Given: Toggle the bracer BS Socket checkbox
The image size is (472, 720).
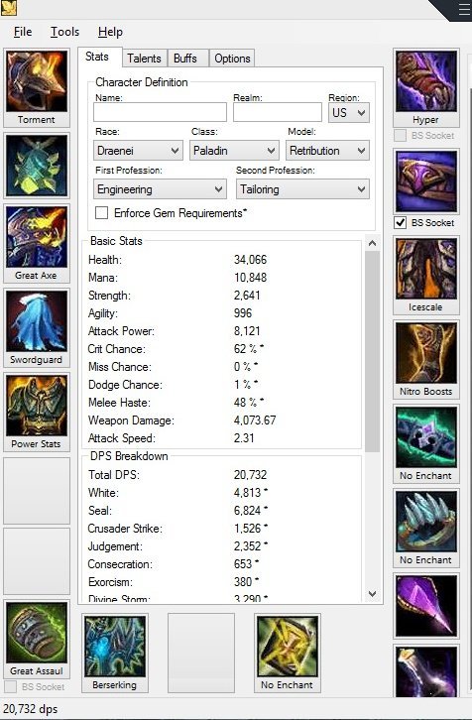Looking at the screenshot, I should 10,687.
